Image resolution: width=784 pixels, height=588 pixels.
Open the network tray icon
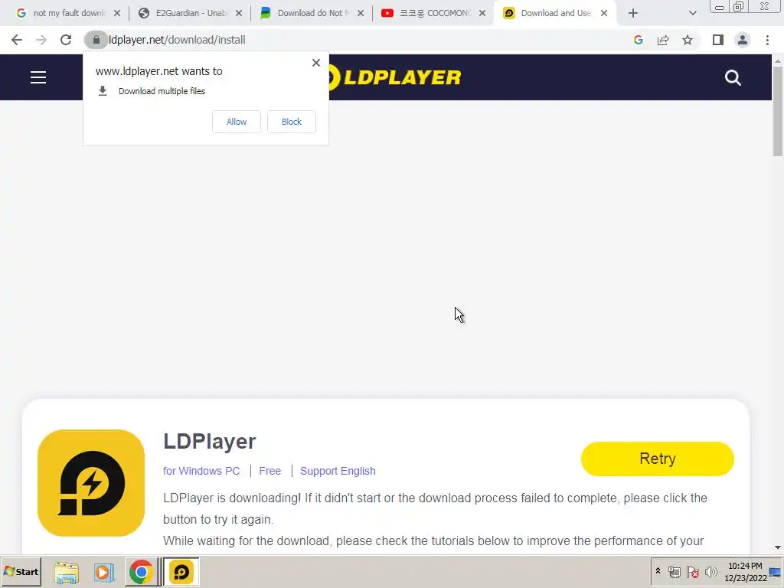[x=675, y=572]
